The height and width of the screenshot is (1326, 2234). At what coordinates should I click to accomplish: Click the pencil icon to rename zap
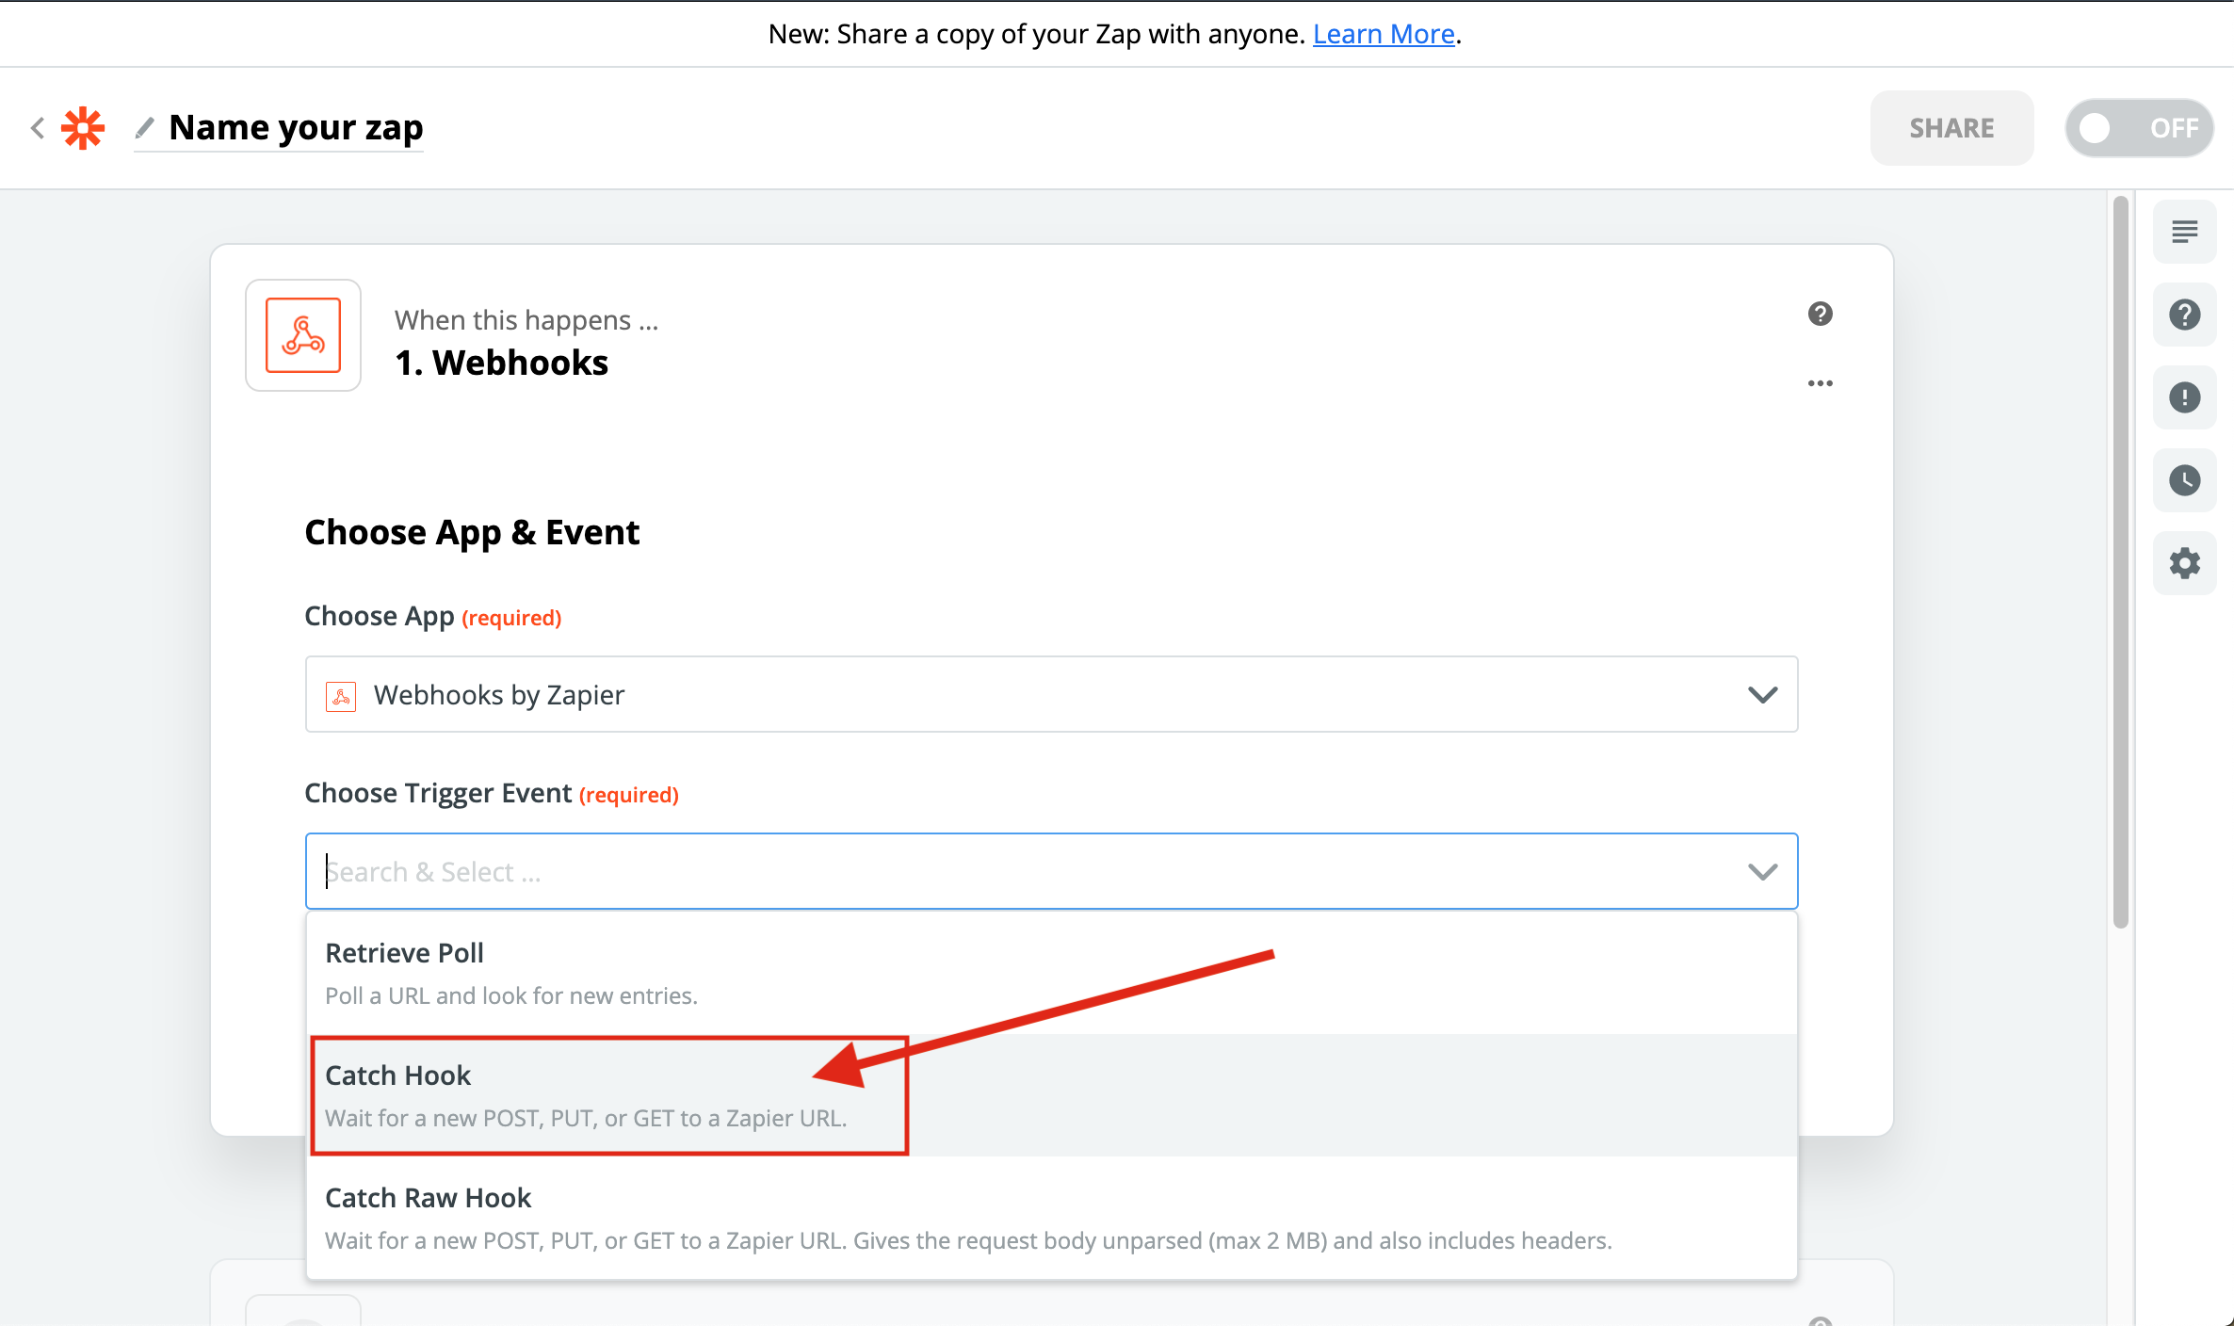145,127
